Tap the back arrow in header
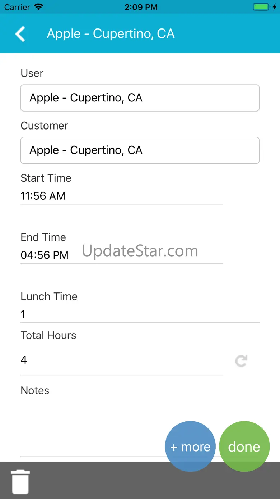Screen dimensions: 280x499 pyautogui.click(x=20, y=34)
